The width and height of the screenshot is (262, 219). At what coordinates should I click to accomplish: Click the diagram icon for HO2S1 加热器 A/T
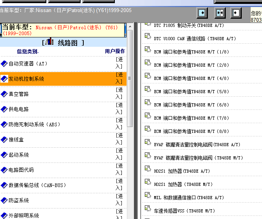(148, 169)
